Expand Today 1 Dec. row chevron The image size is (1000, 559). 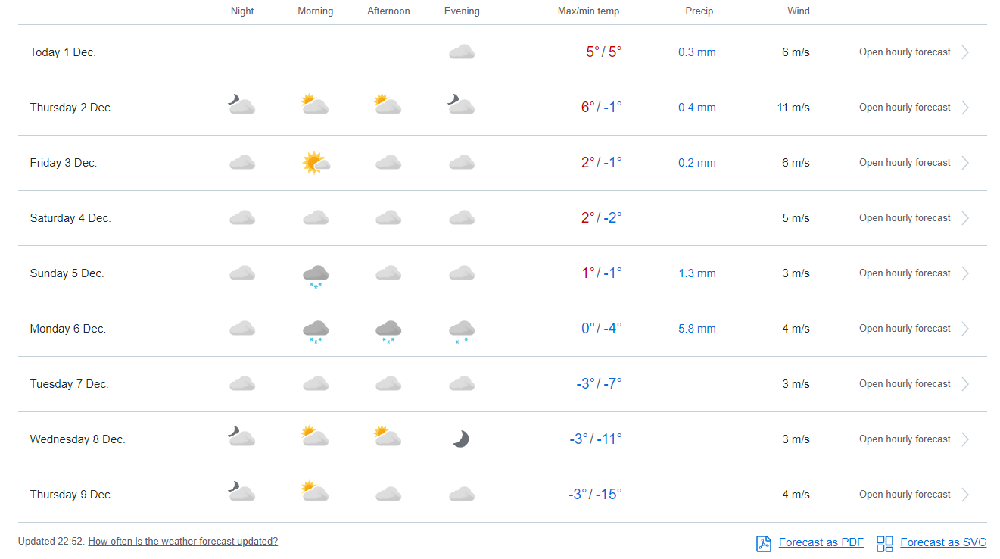(x=965, y=52)
